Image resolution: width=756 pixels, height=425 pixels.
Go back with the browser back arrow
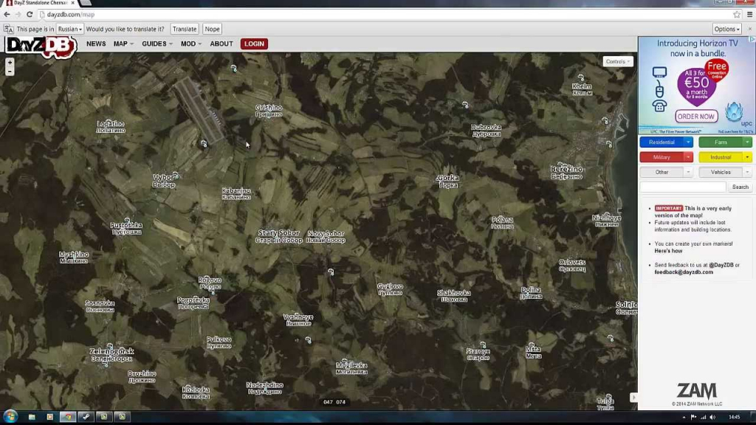7,15
